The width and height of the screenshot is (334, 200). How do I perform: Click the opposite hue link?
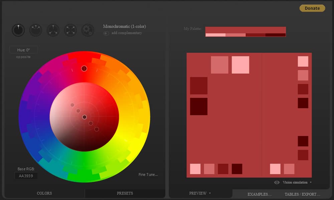pos(23,57)
